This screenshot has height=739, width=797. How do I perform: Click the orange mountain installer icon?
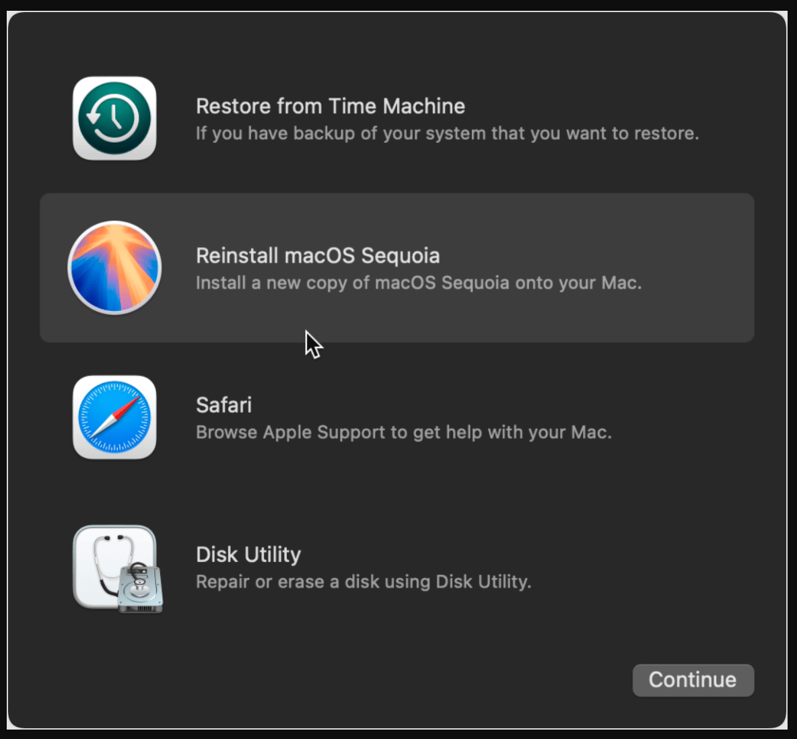[x=114, y=267]
